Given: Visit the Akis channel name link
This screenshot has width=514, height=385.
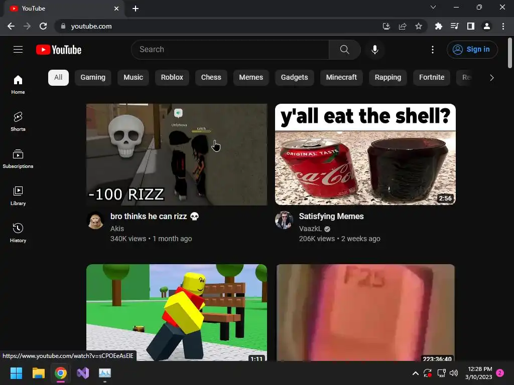Looking at the screenshot, I should pyautogui.click(x=117, y=229).
